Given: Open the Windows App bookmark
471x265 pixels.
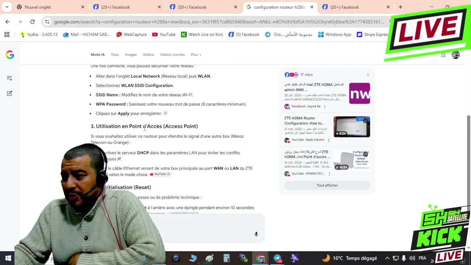Looking at the screenshot, I should coord(334,35).
